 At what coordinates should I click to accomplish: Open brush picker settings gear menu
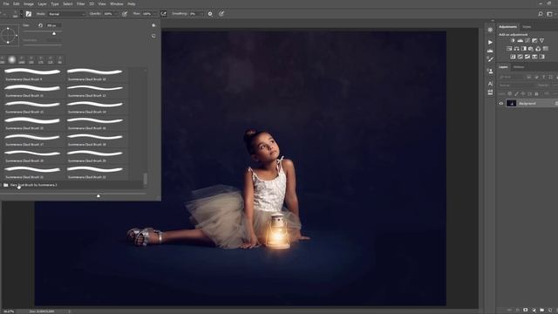[153, 25]
